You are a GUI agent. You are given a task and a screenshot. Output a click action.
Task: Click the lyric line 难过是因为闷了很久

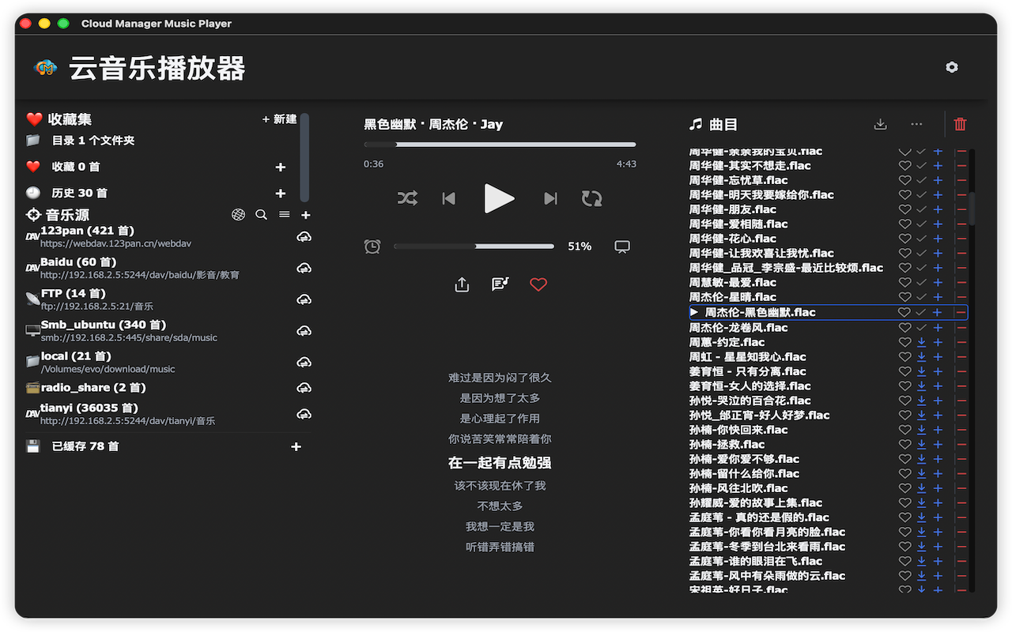(x=500, y=378)
